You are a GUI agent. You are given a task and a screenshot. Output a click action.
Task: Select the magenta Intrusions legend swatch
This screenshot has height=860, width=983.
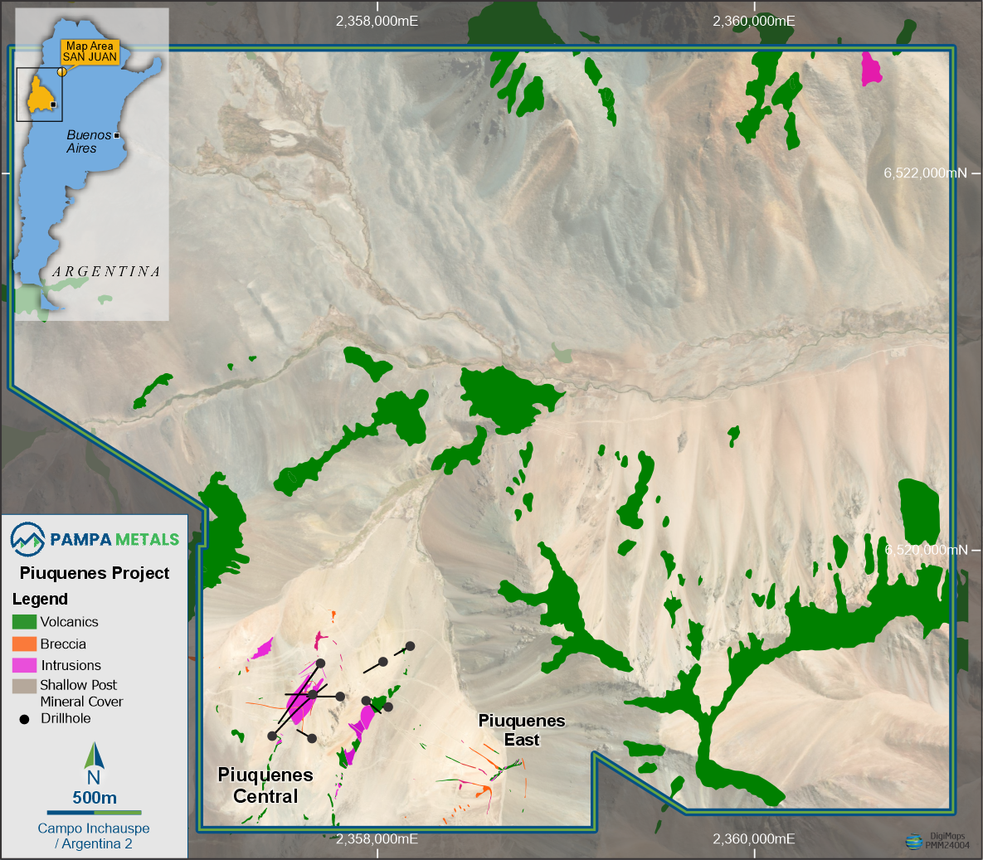click(24, 665)
